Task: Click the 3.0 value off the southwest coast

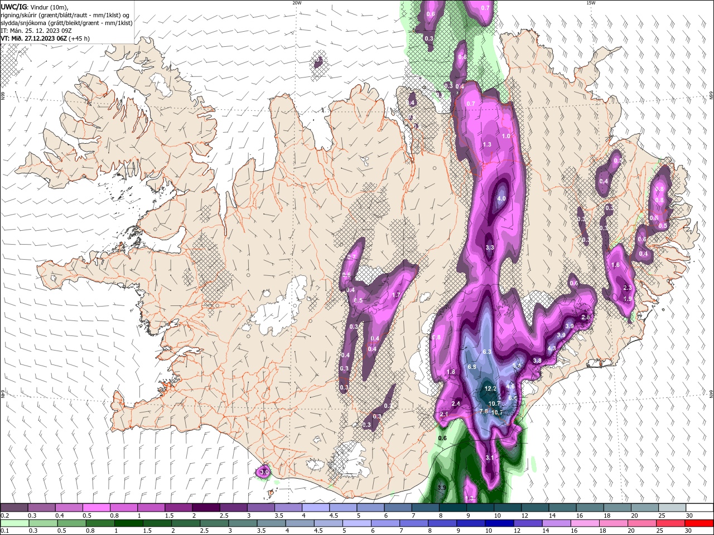Action: [x=264, y=472]
